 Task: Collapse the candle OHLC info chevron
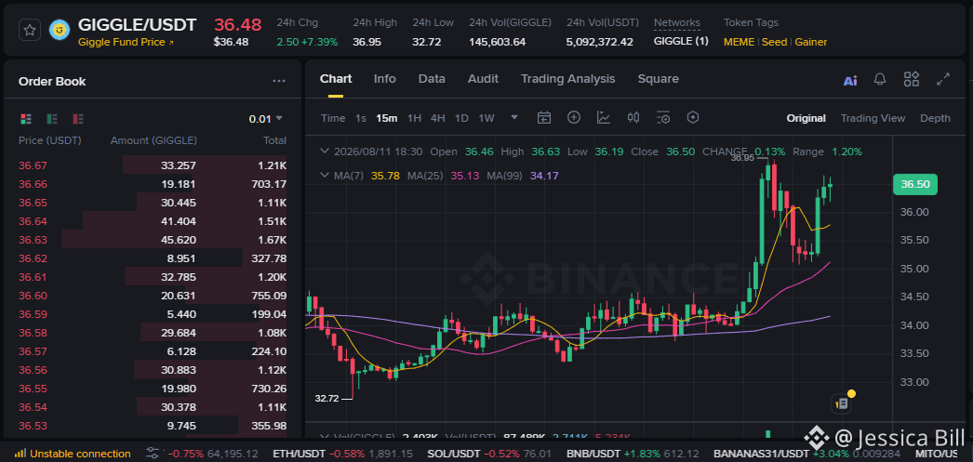coord(325,152)
